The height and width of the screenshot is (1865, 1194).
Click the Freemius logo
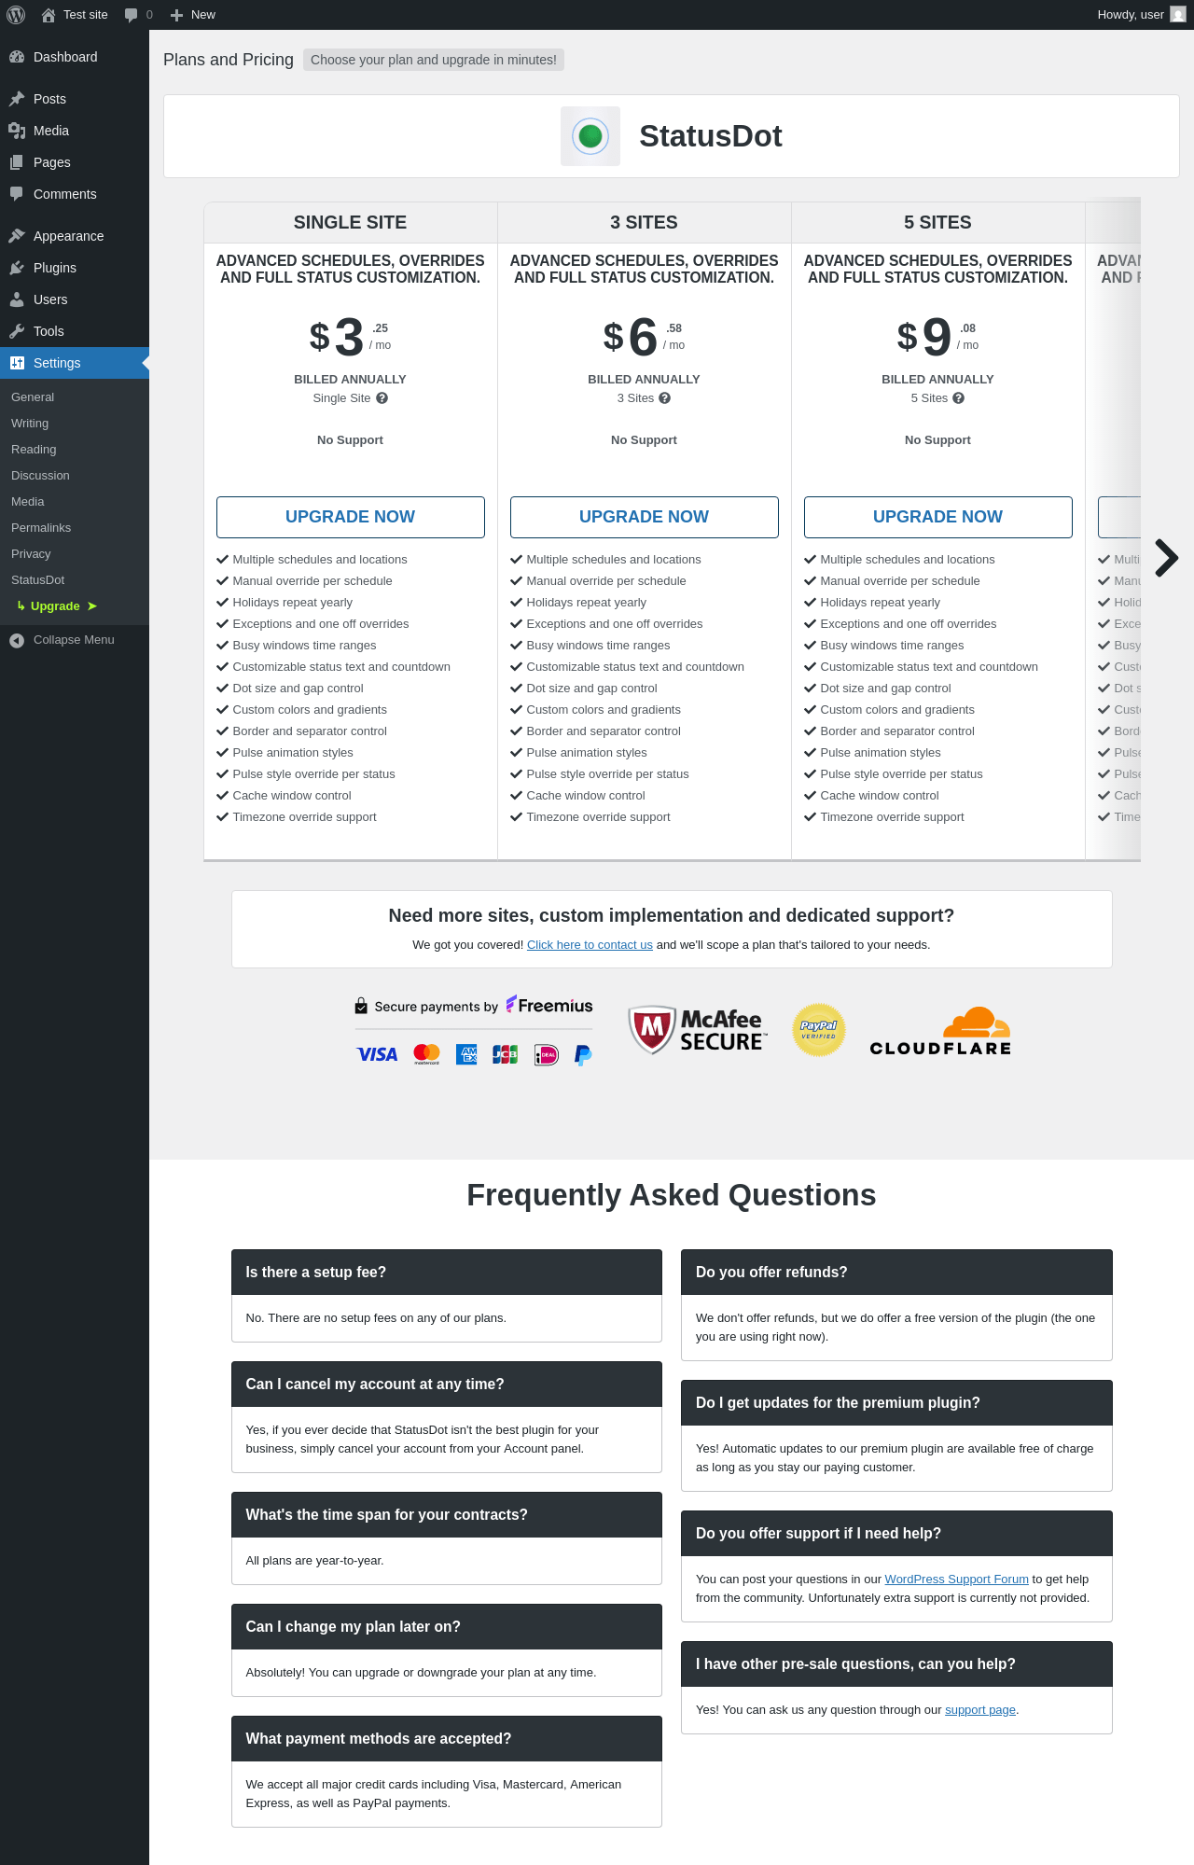click(x=549, y=1005)
